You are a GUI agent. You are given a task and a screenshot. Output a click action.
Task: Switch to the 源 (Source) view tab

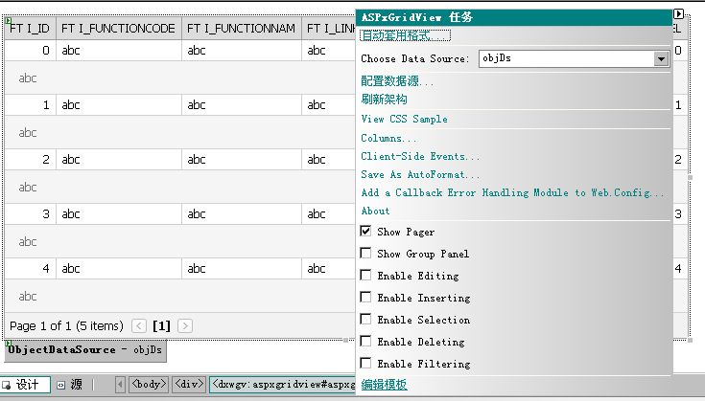pos(69,385)
